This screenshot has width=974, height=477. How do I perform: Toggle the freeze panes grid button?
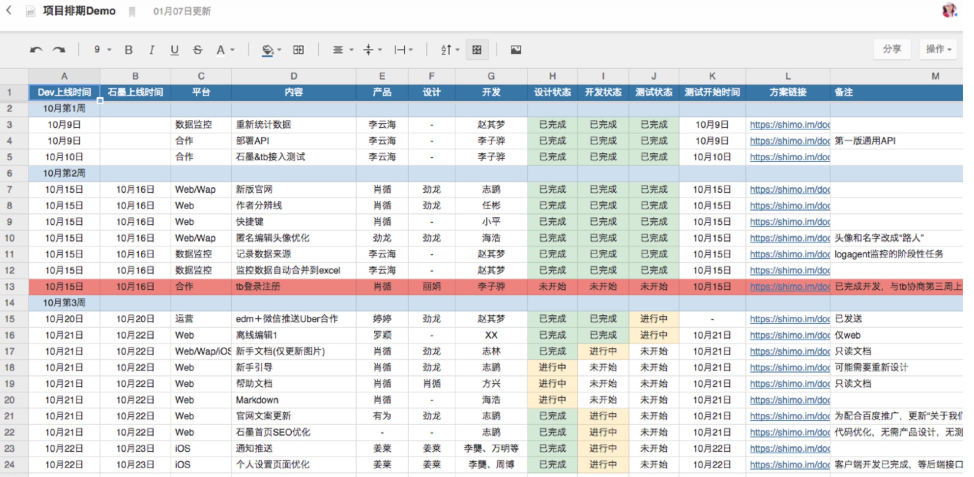(x=477, y=50)
